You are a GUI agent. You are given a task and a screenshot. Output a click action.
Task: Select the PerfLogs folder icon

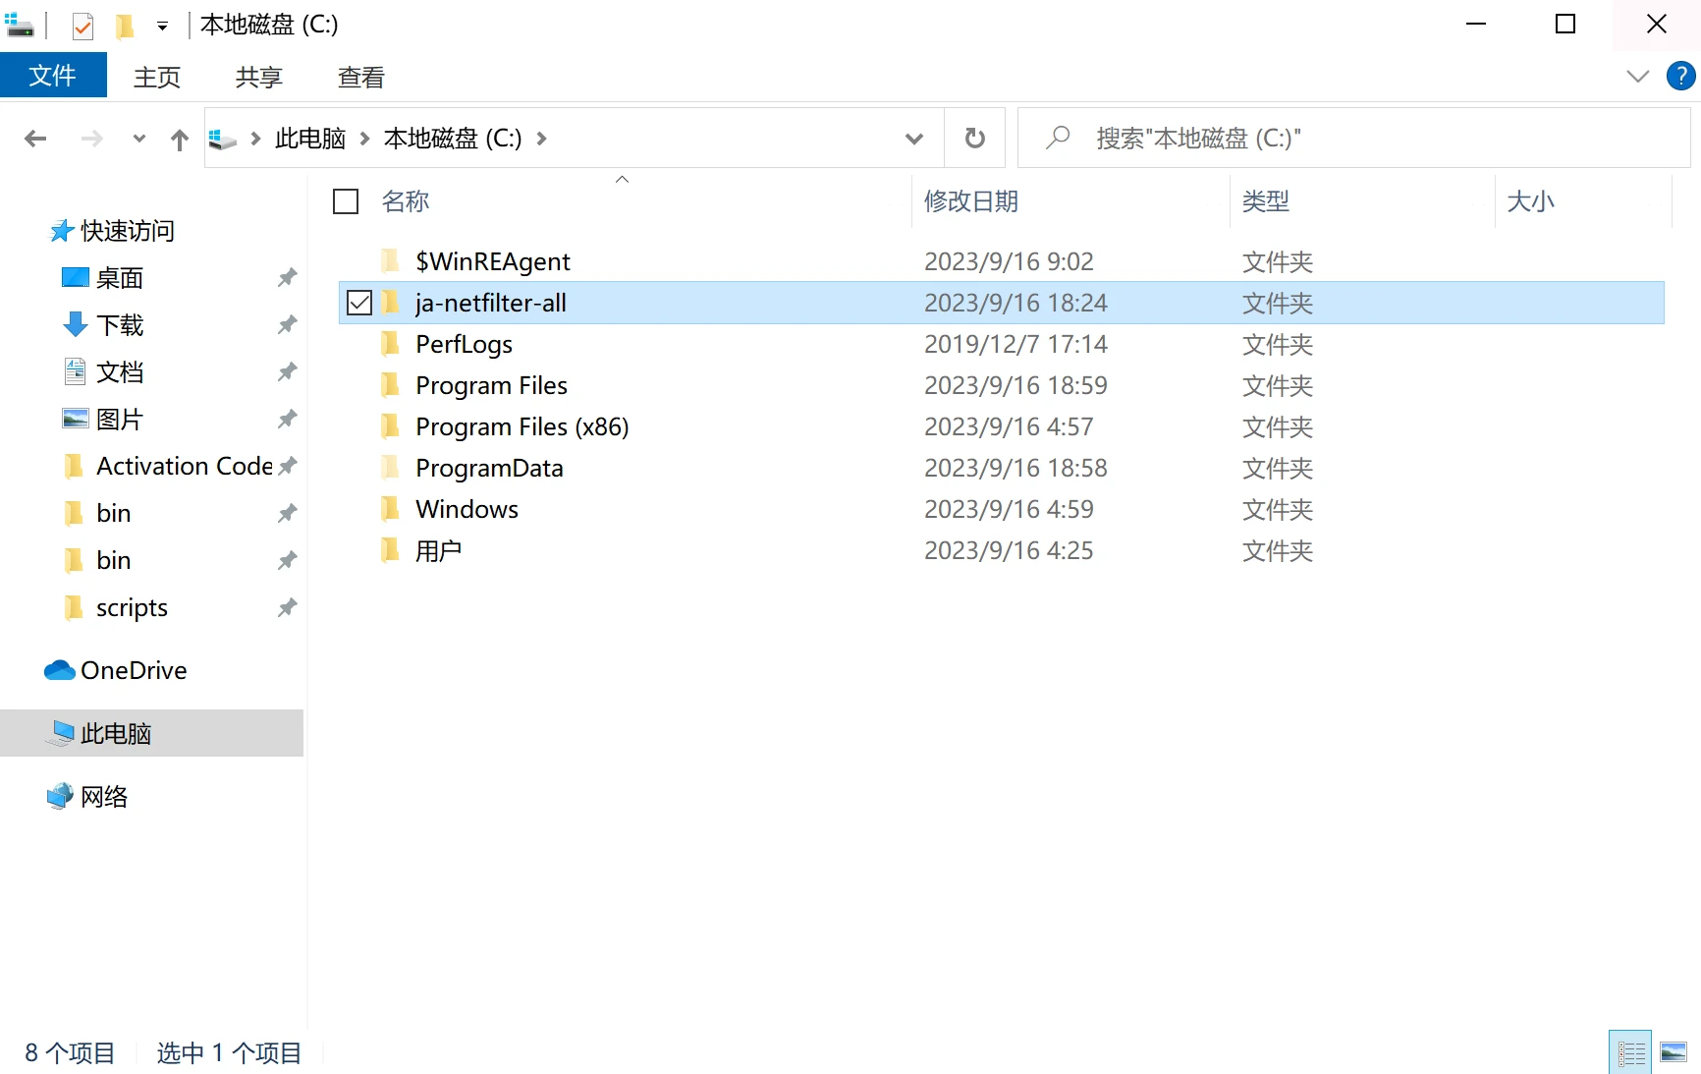(x=390, y=343)
